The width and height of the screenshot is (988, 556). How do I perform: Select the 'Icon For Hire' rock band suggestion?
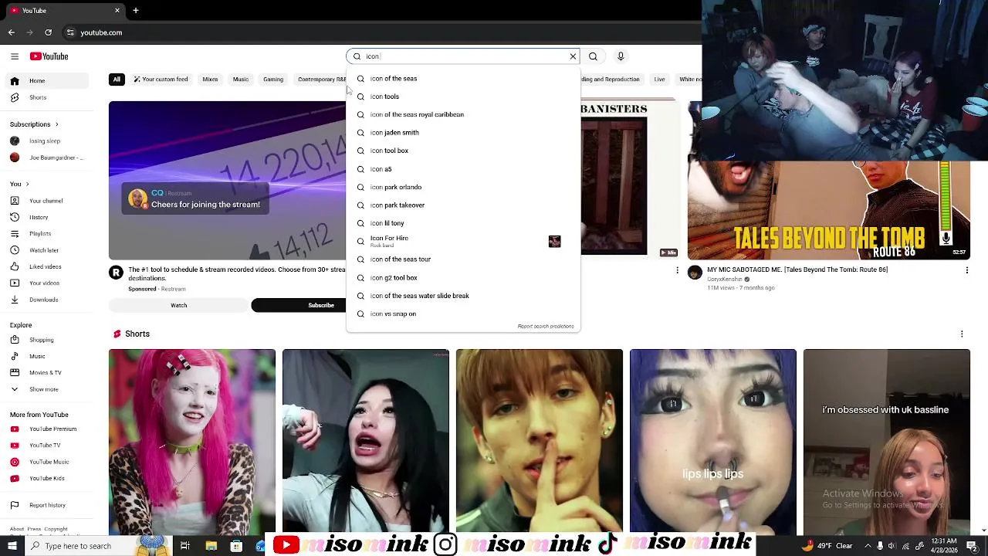coord(463,241)
